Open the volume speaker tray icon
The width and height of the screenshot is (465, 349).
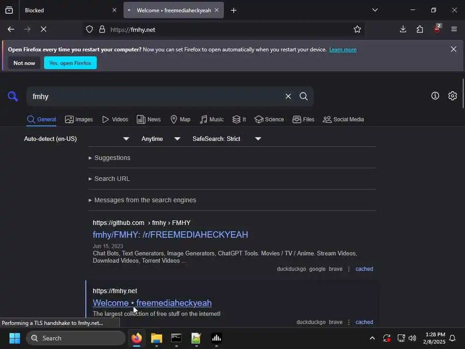412,338
